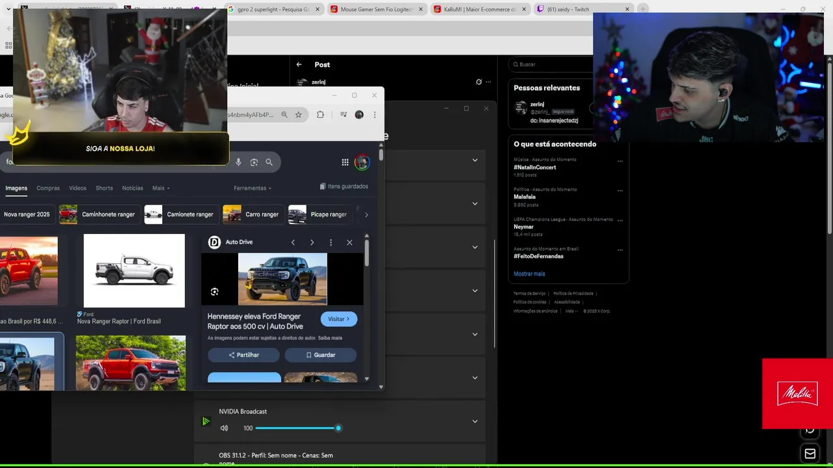Click the Guardar save button
The height and width of the screenshot is (468, 833).
[320, 355]
